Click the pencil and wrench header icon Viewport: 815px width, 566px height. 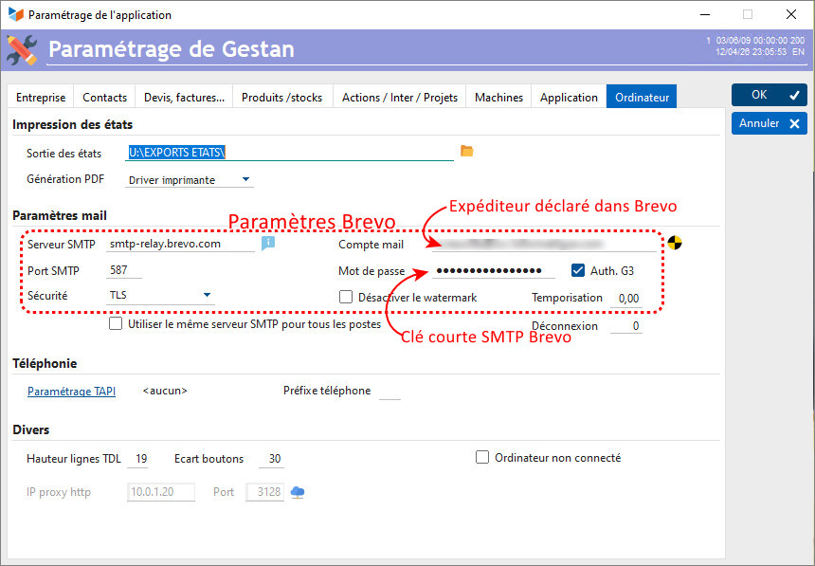pyautogui.click(x=22, y=49)
